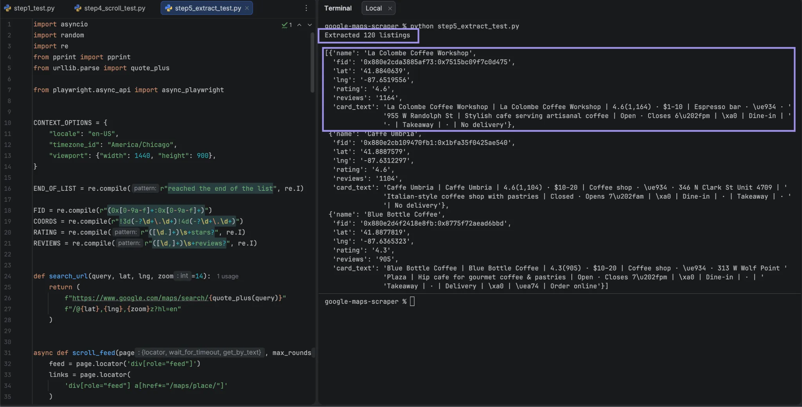Click the CONTEXT_OPTIONS variable name
The height and width of the screenshot is (407, 802).
point(63,123)
